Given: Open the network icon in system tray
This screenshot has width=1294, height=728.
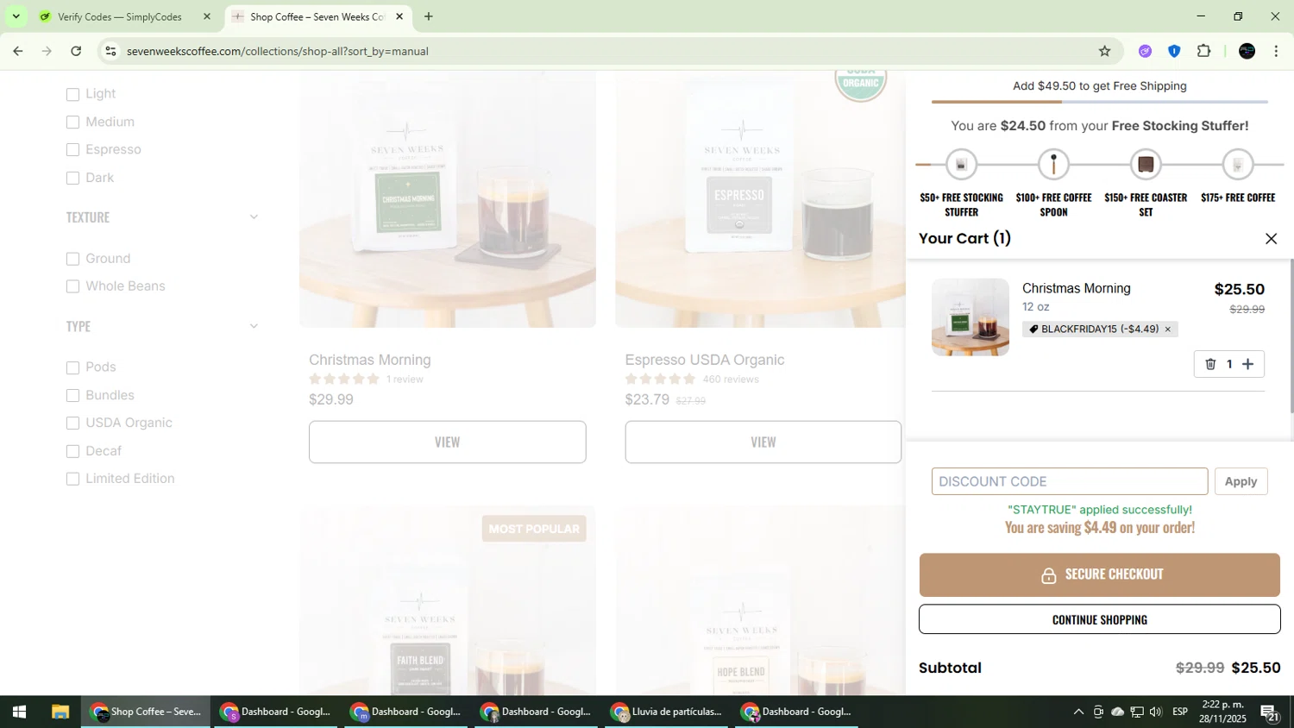Looking at the screenshot, I should click(x=1137, y=712).
